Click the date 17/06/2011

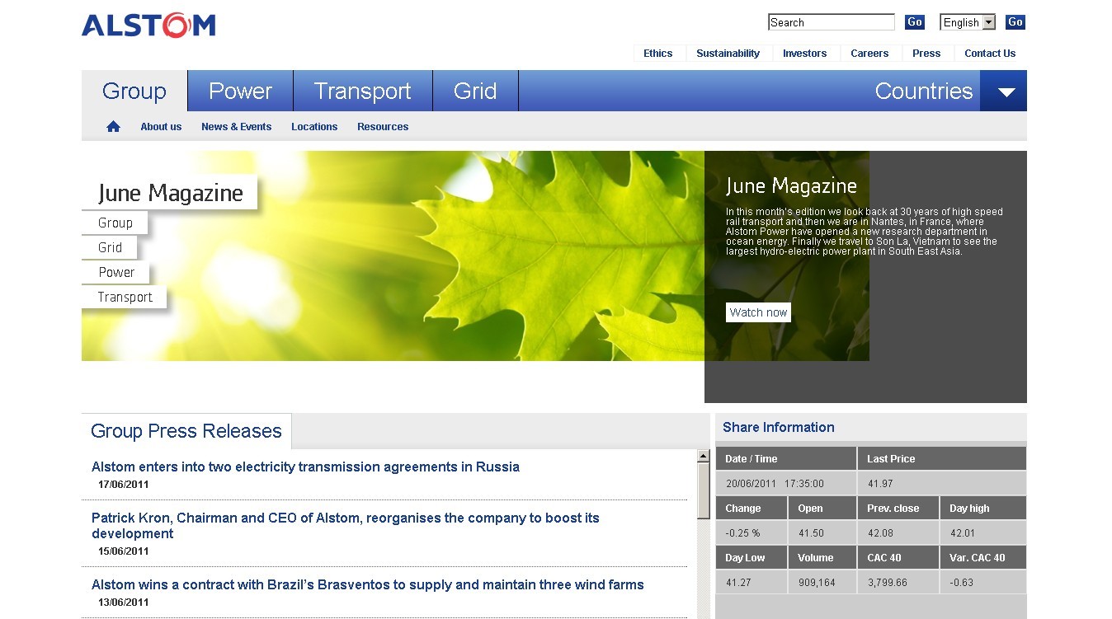pos(124,485)
